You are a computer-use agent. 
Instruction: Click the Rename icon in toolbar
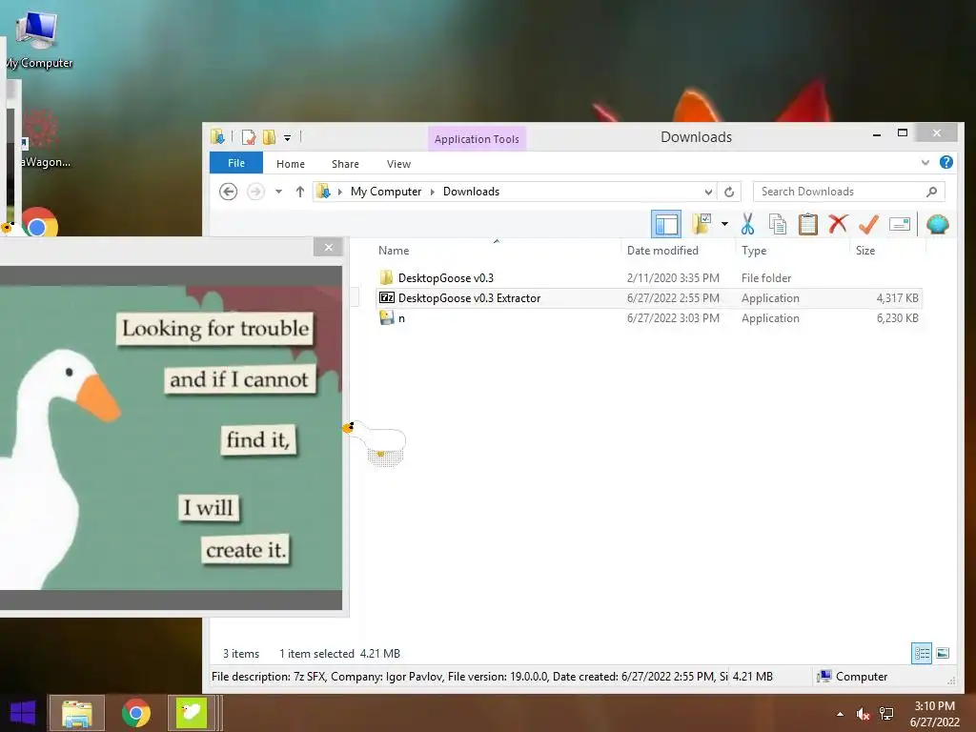pos(900,224)
